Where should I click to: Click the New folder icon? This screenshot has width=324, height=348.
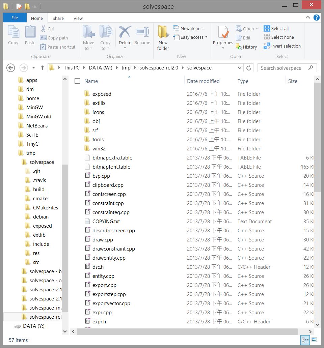pyautogui.click(x=163, y=32)
